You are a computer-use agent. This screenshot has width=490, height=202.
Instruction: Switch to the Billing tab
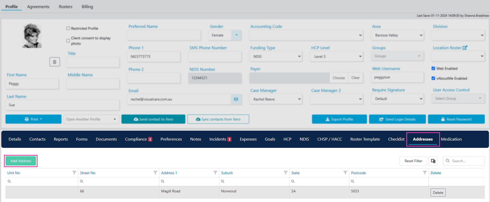pos(87,7)
